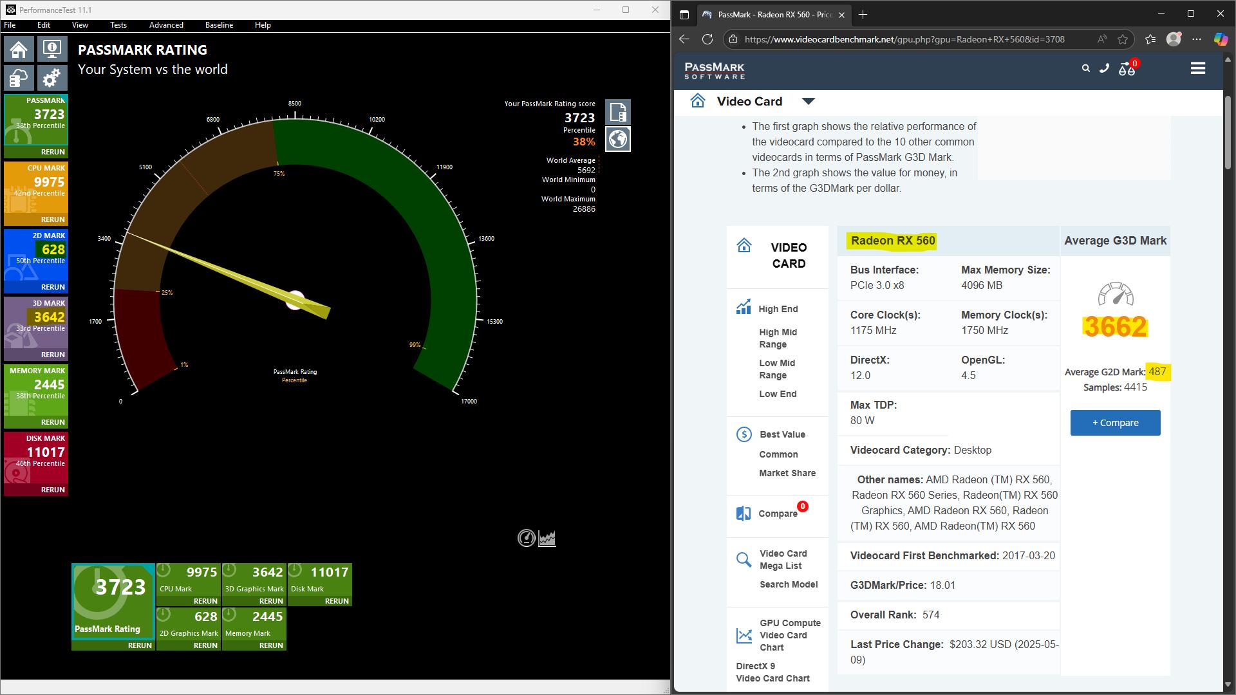
Task: Open the Tests menu
Action: pyautogui.click(x=118, y=25)
